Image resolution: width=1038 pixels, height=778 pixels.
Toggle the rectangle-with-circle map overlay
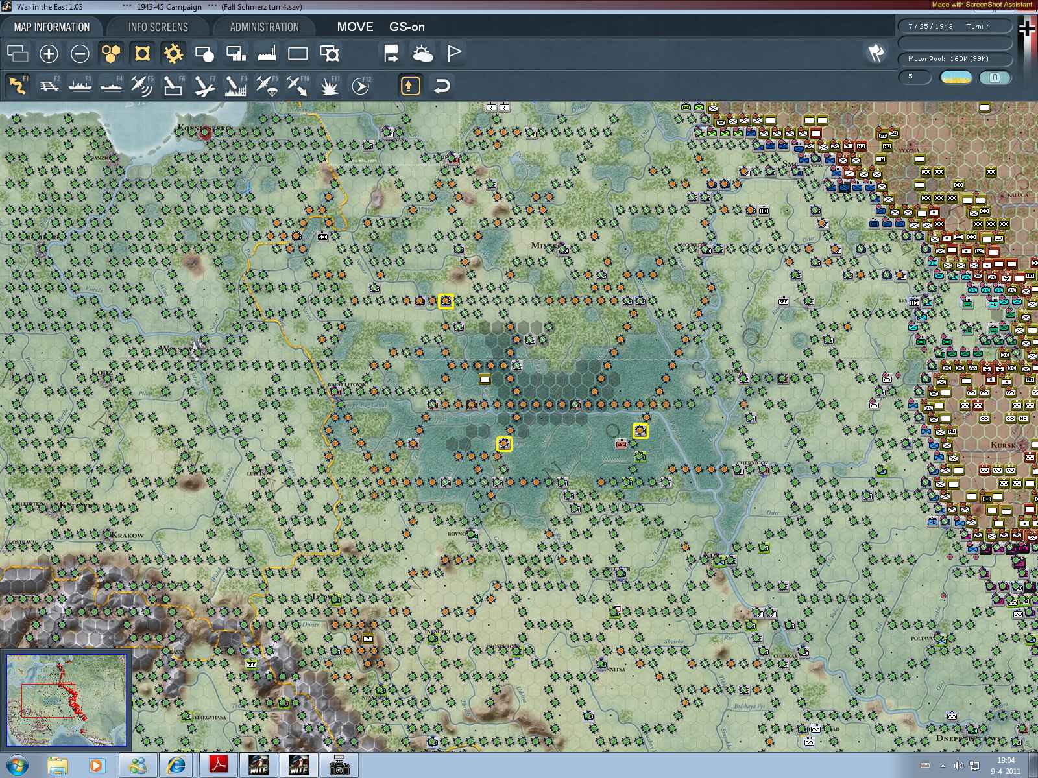[x=204, y=53]
